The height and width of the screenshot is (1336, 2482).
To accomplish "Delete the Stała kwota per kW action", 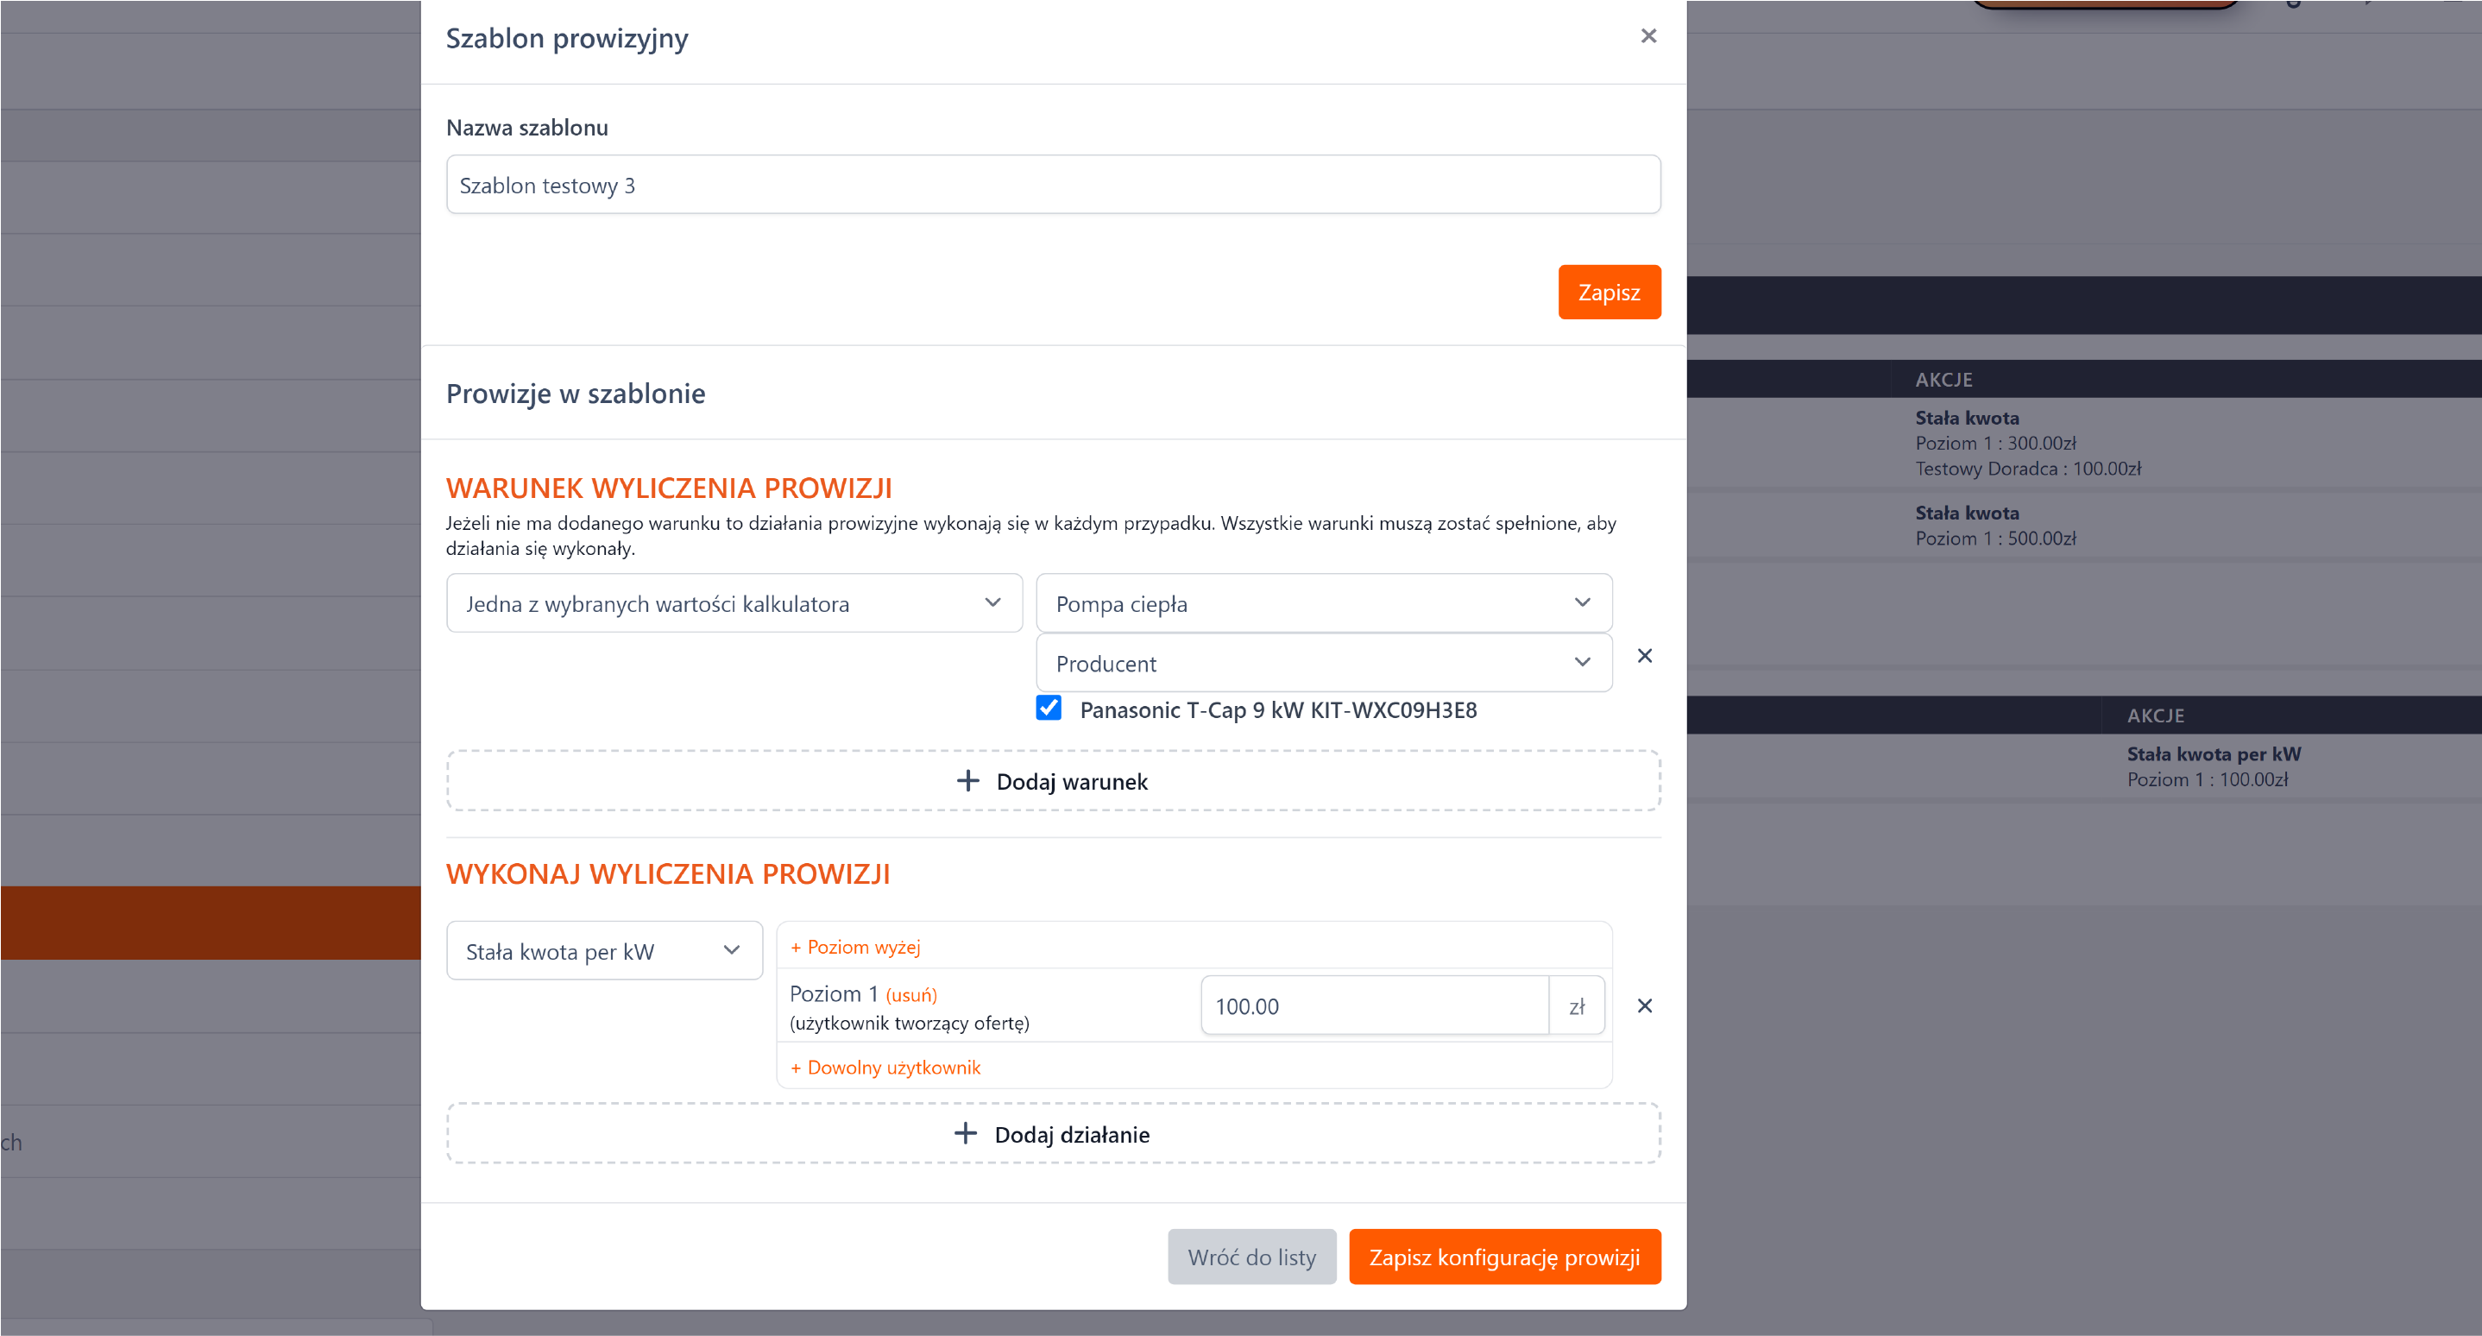I will [1645, 1005].
